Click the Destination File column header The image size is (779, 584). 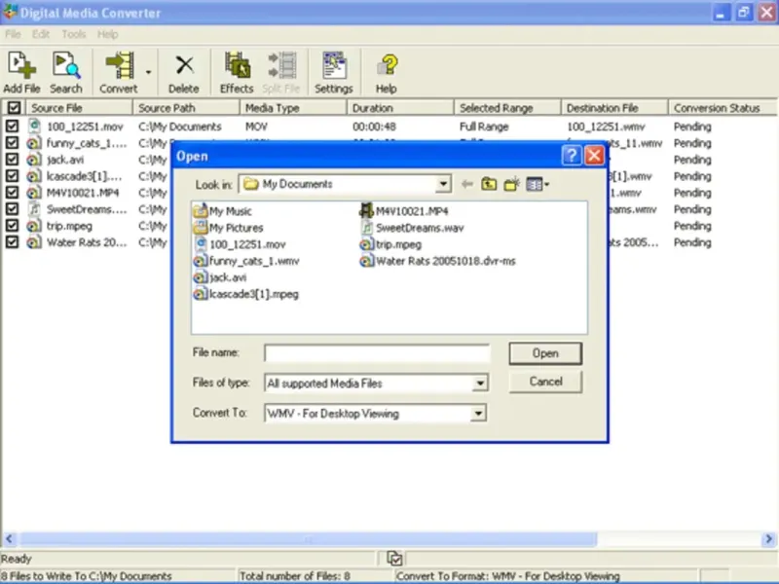(x=614, y=108)
